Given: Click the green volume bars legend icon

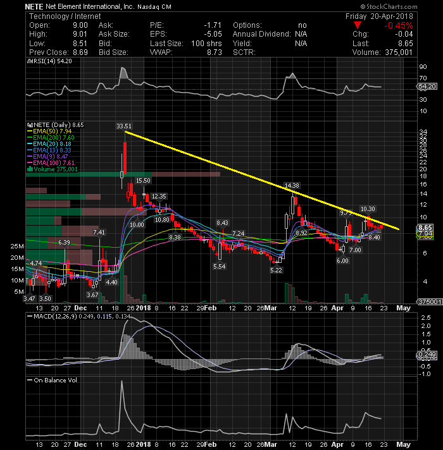Looking at the screenshot, I should click(x=30, y=169).
